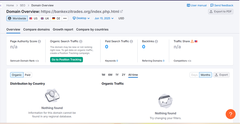Click the Backlinks value 0
The width and height of the screenshot is (240, 124).
point(144,47)
